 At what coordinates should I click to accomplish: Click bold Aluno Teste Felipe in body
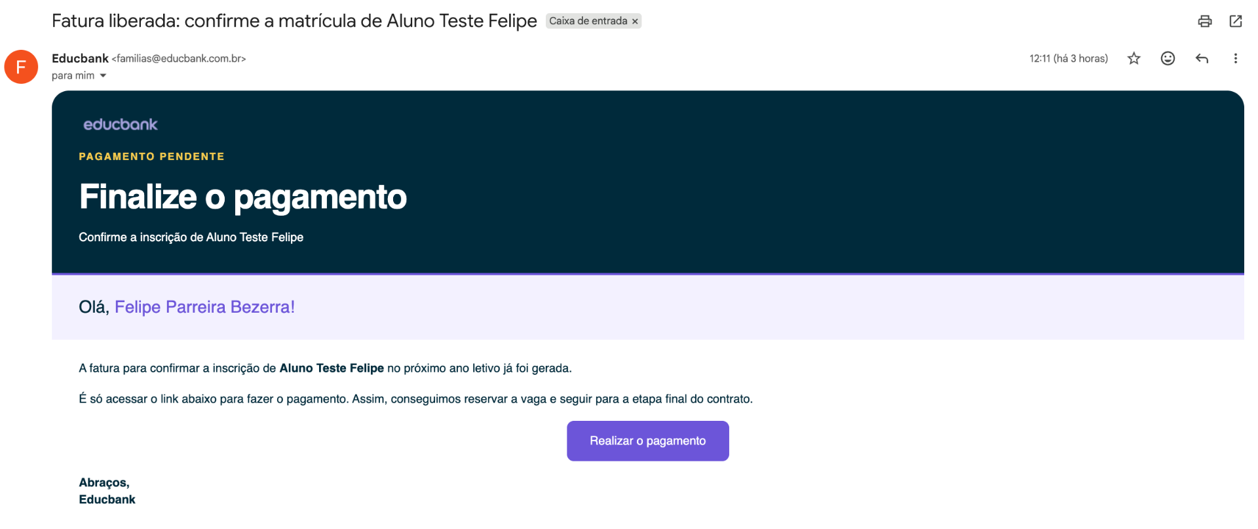332,368
